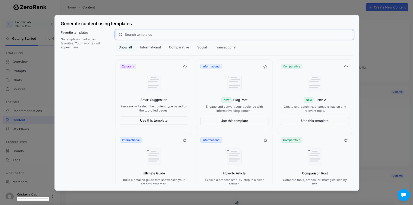Open Brands preferences

tap(18, 151)
